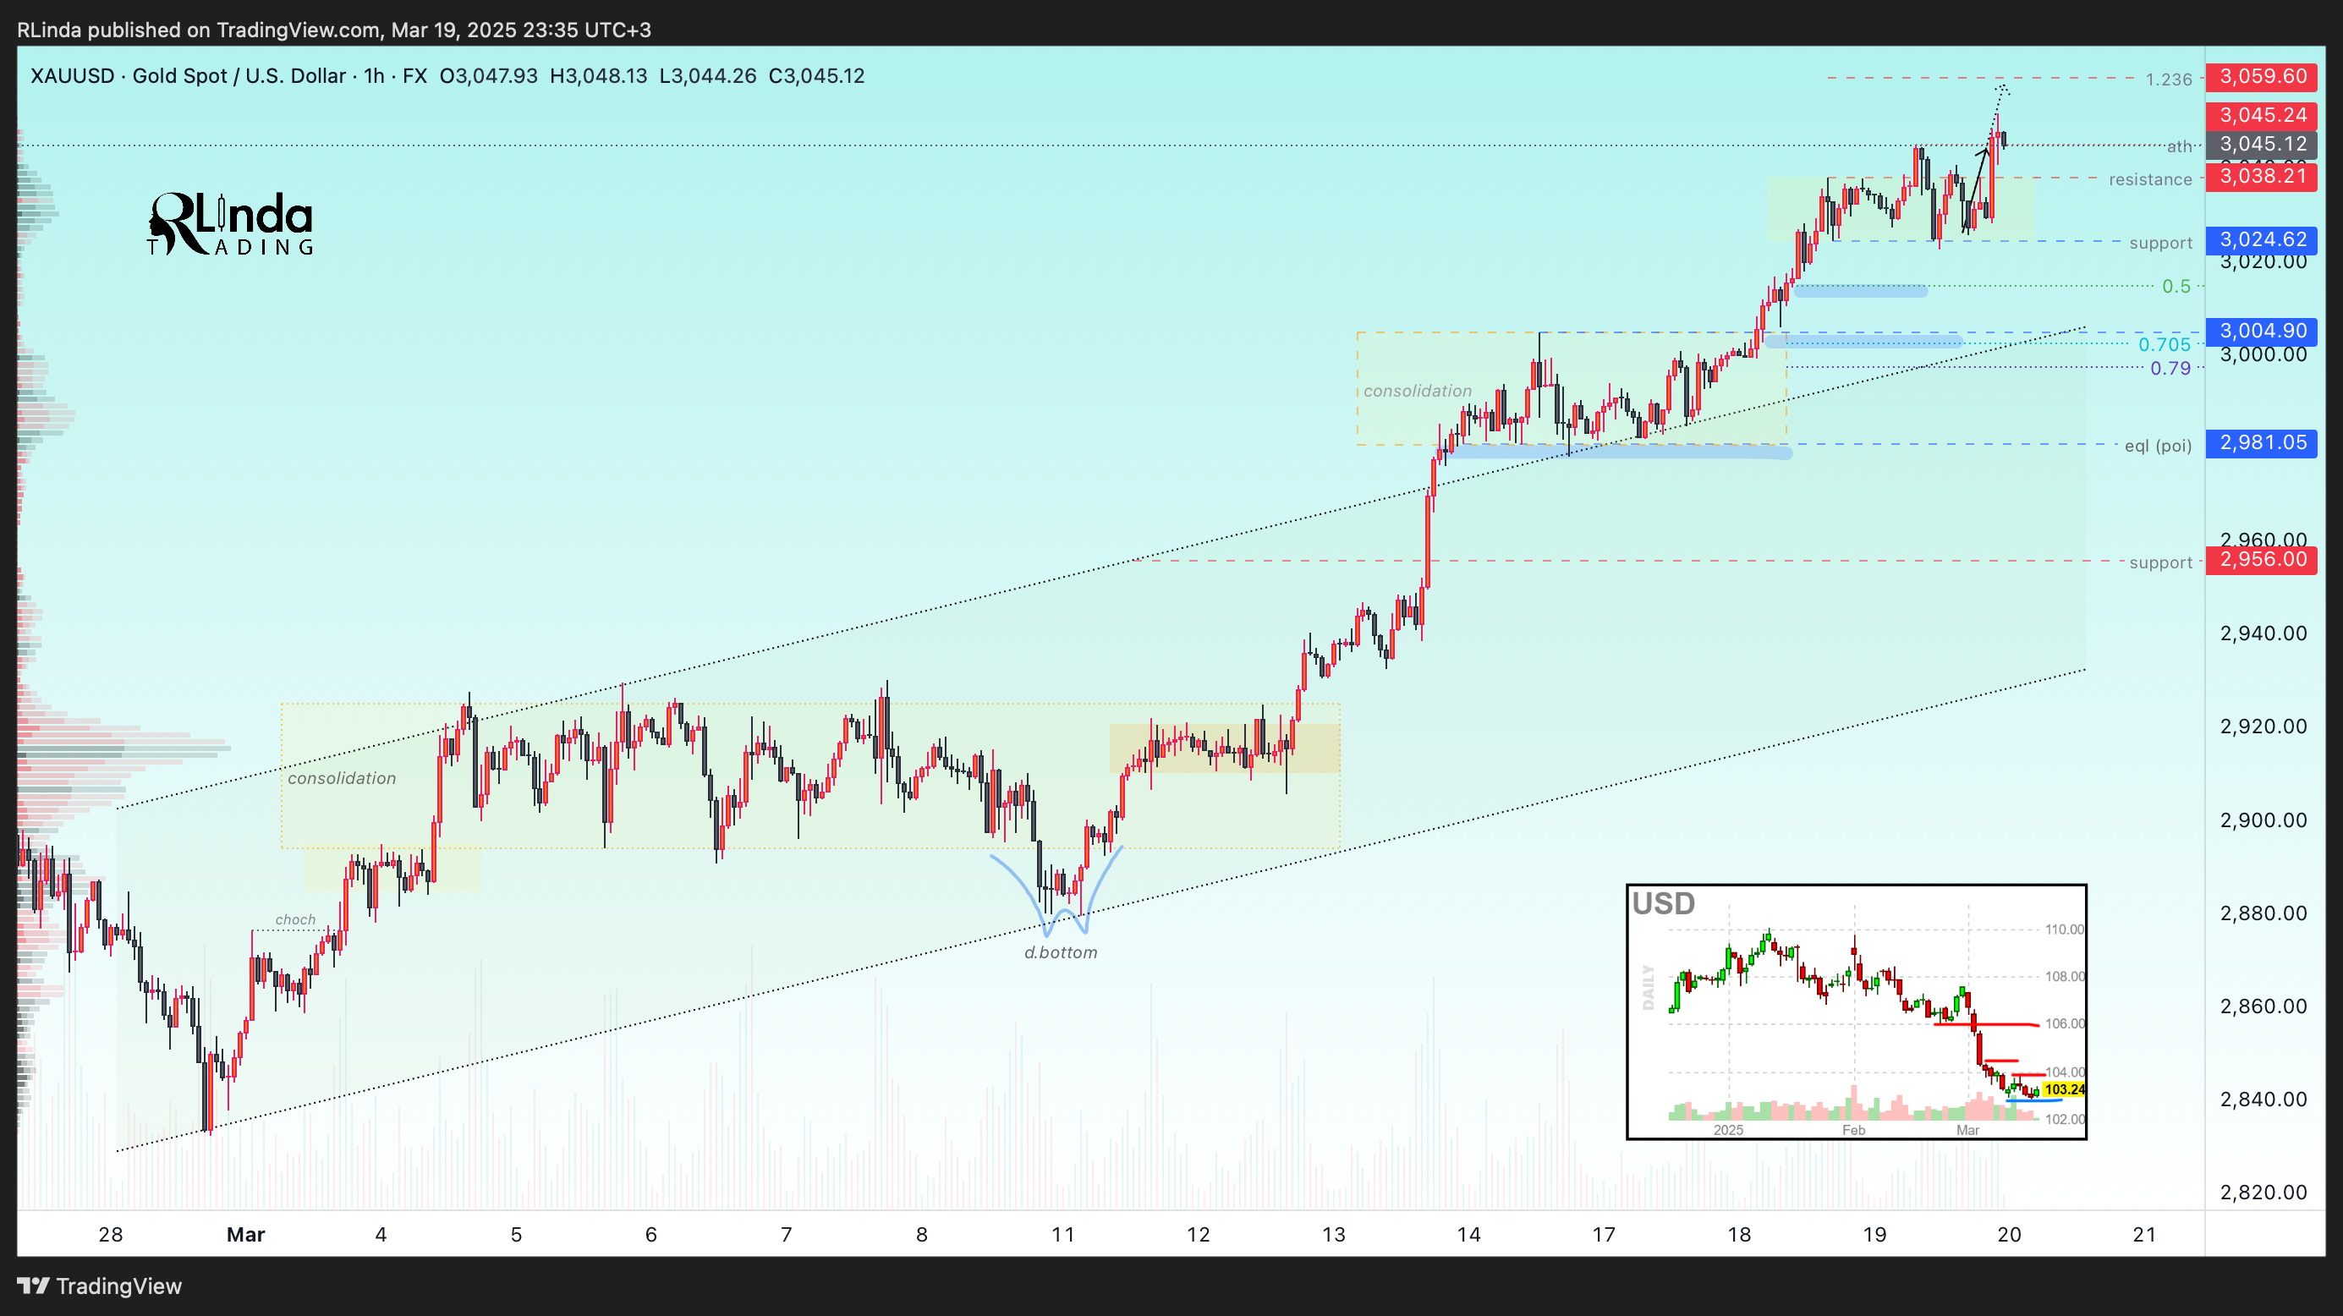Click the yellow 103.24 USD price tag
The width and height of the screenshot is (2343, 1316).
click(x=2064, y=1088)
